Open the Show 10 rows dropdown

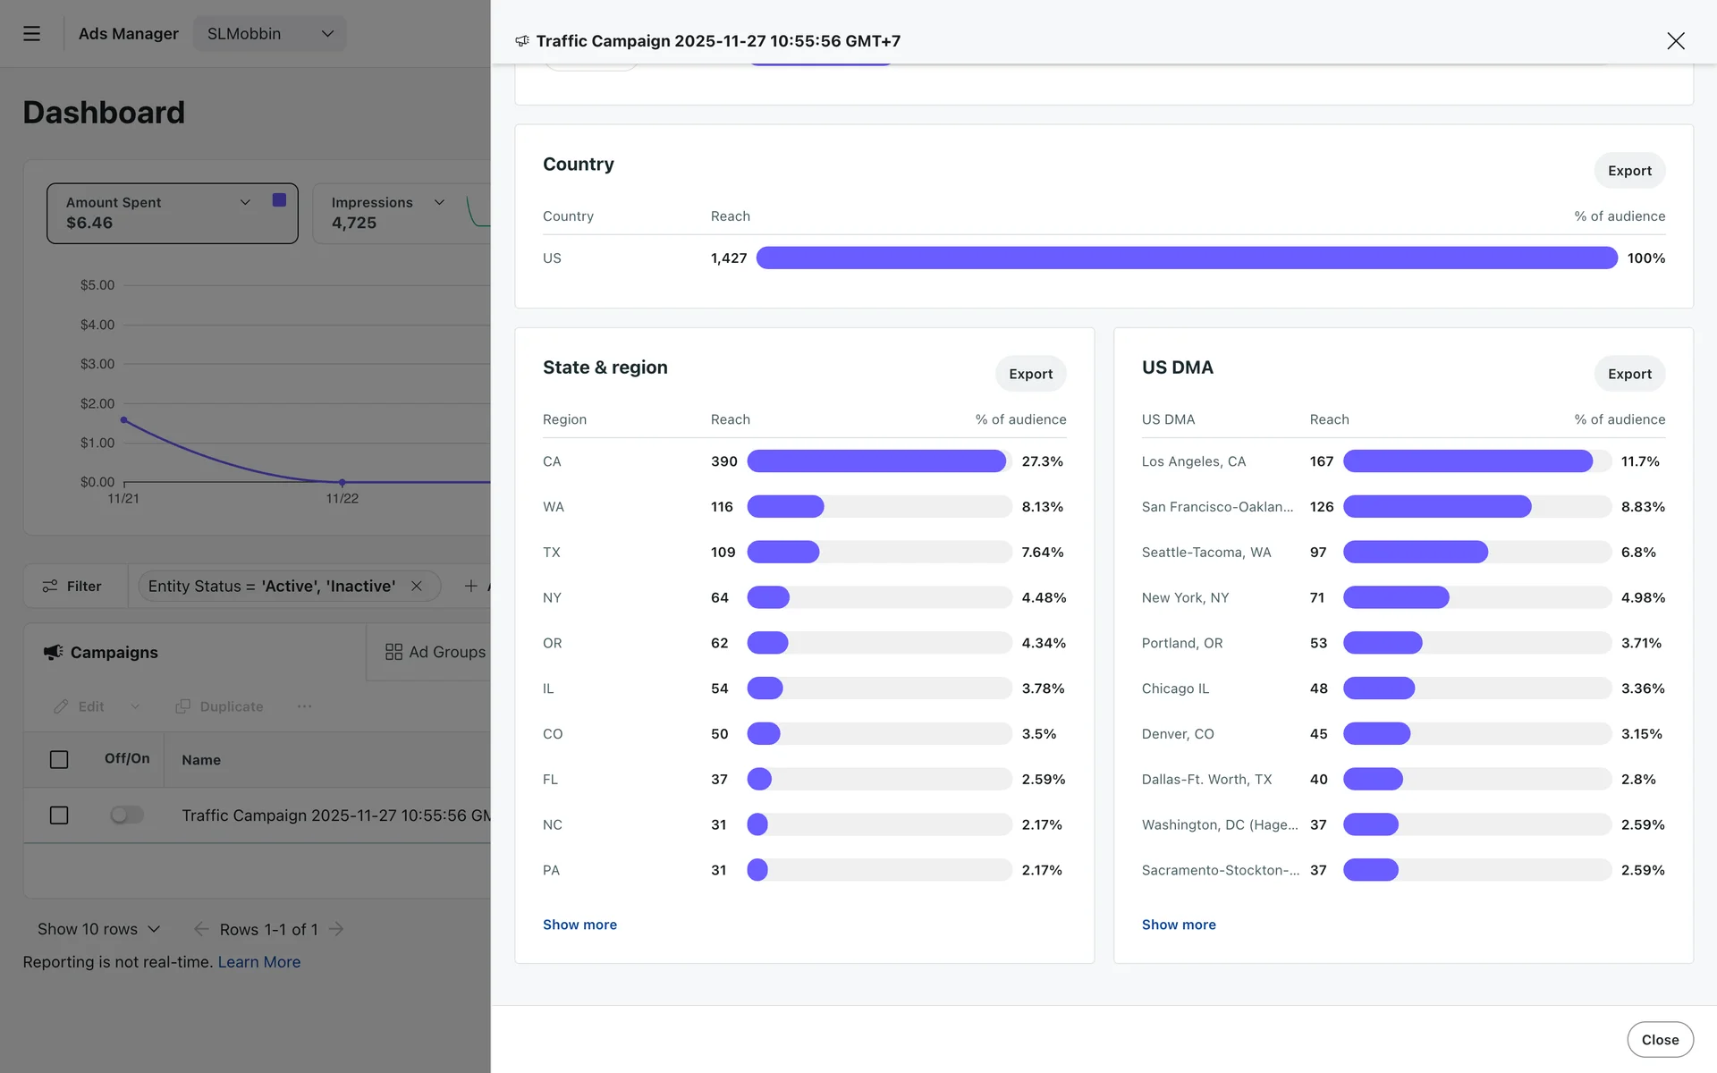coord(98,929)
